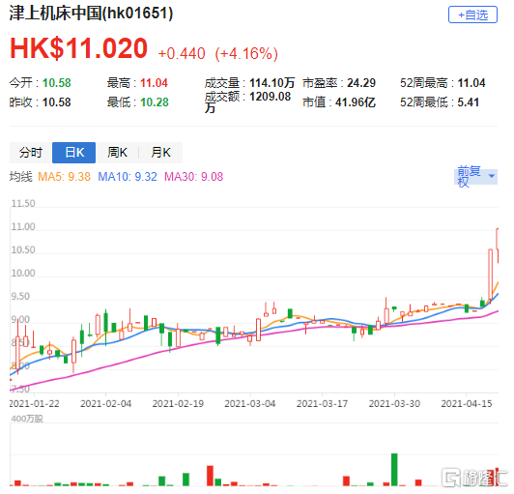This screenshot has width=514, height=494.
Task: Click the 2021-01-22 date axis label
Action: [34, 403]
